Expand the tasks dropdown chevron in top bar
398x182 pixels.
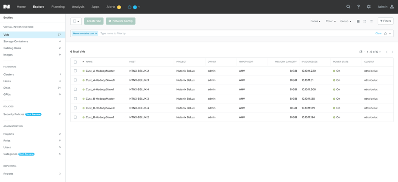click(139, 7)
